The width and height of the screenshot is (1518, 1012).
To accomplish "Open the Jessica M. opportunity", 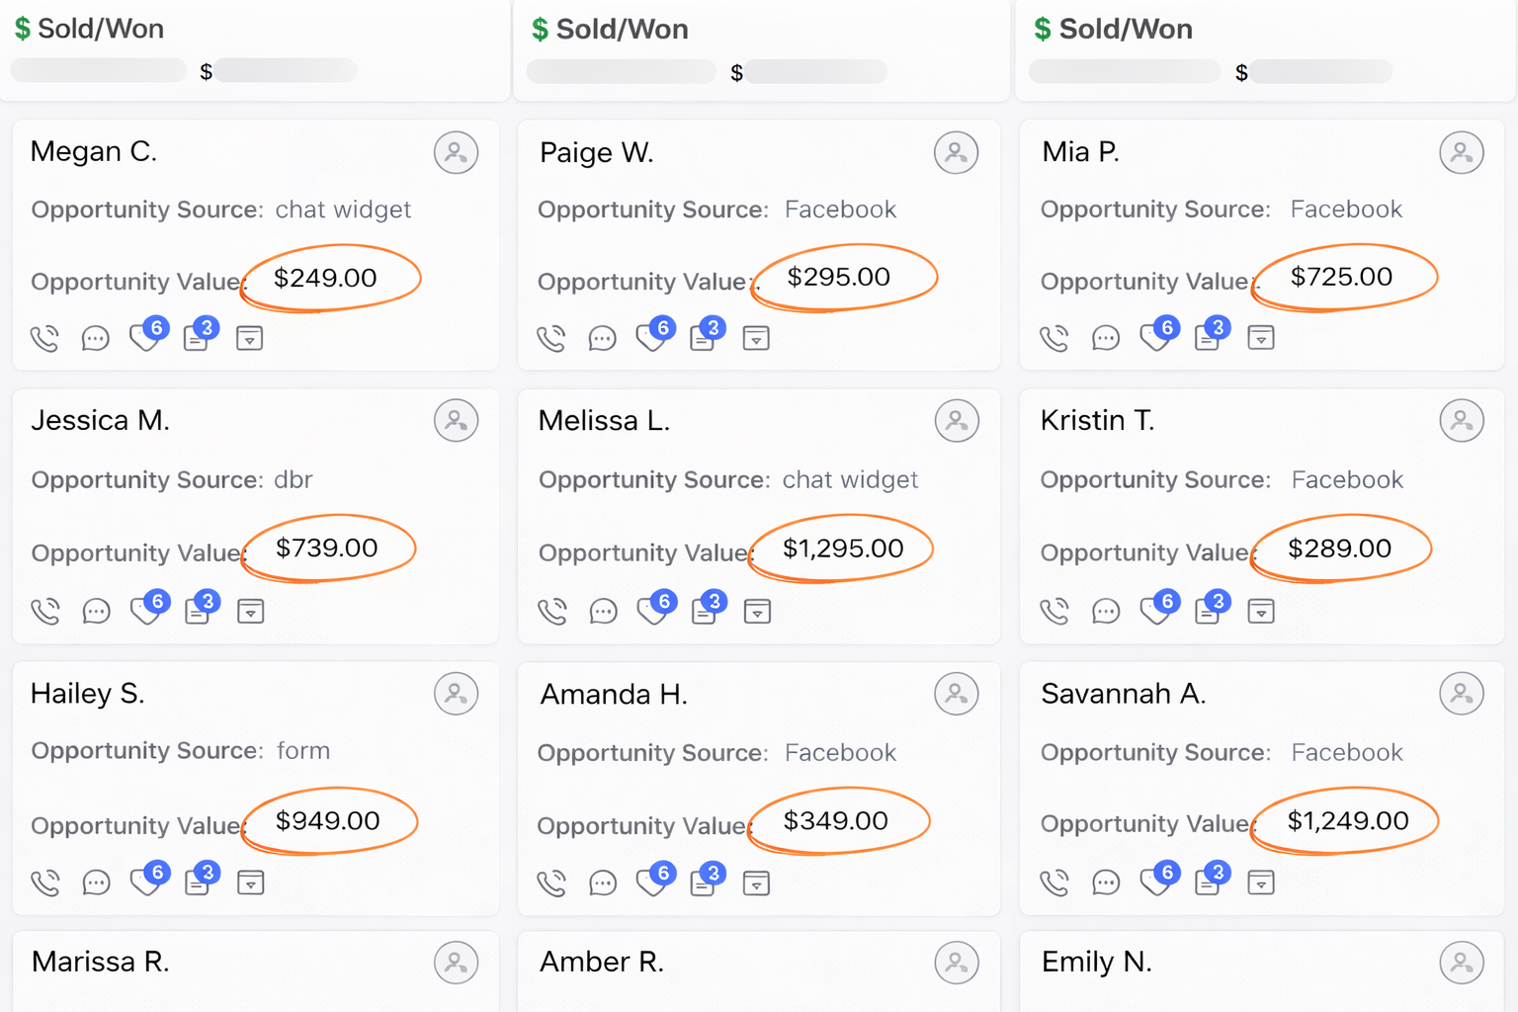I will [101, 421].
